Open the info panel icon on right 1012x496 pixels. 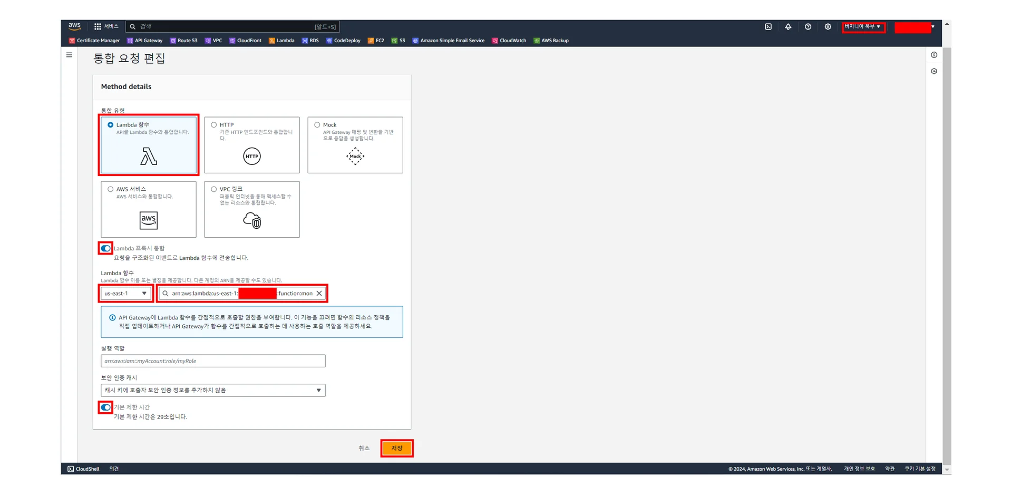tap(934, 55)
